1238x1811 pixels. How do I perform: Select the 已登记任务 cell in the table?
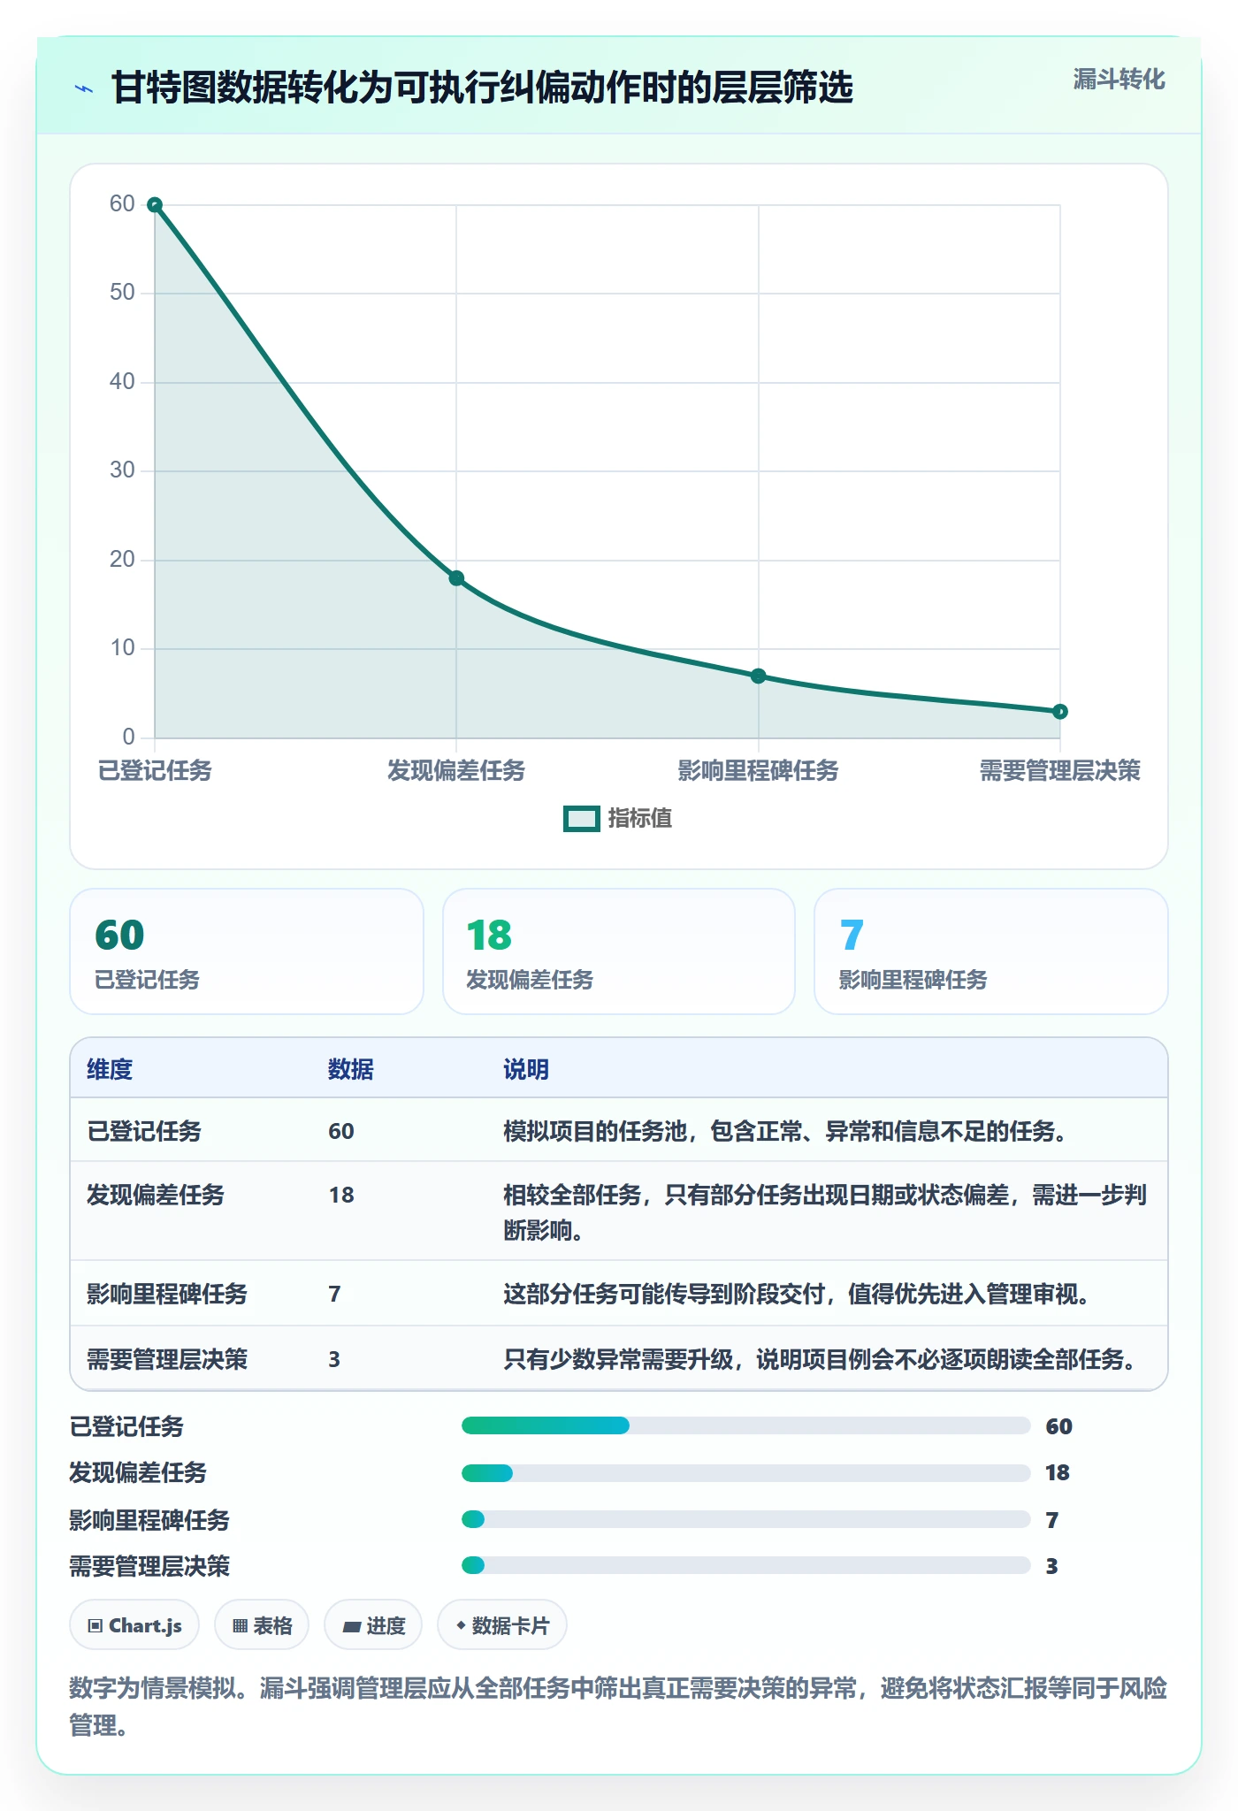coord(144,1132)
